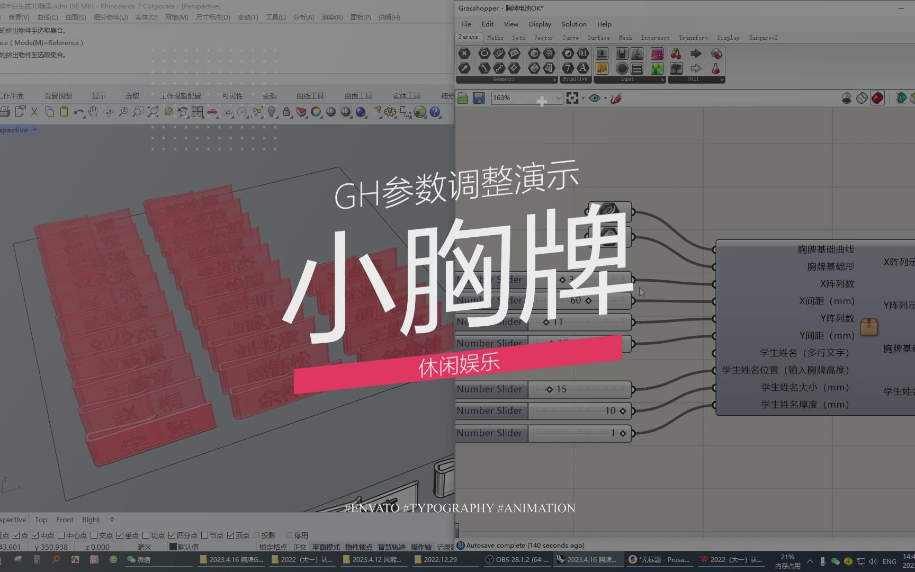The height and width of the screenshot is (572, 915).
Task: Click the eye named-views icon in Grasshopper
Action: (595, 98)
